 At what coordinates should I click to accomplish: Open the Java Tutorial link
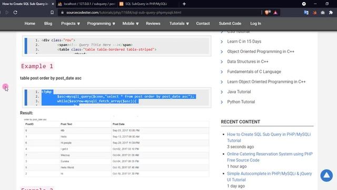[x=239, y=92]
